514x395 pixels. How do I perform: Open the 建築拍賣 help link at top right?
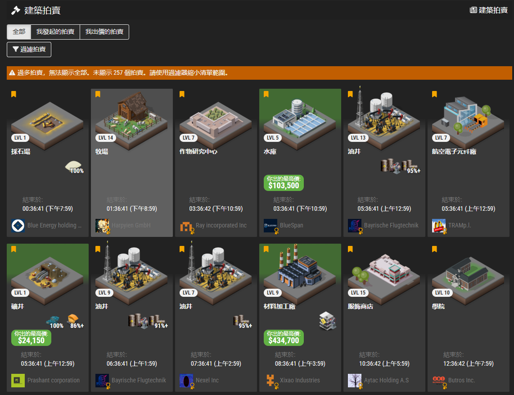(x=488, y=10)
